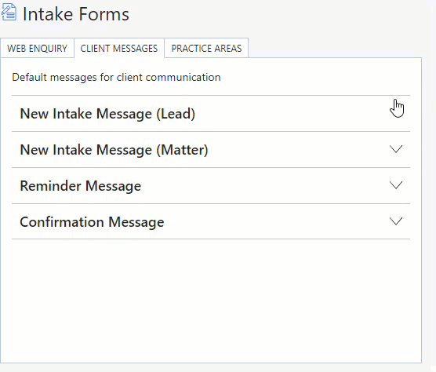Click the chevron arrow beside Confirmation Message
The height and width of the screenshot is (372, 436).
point(396,221)
